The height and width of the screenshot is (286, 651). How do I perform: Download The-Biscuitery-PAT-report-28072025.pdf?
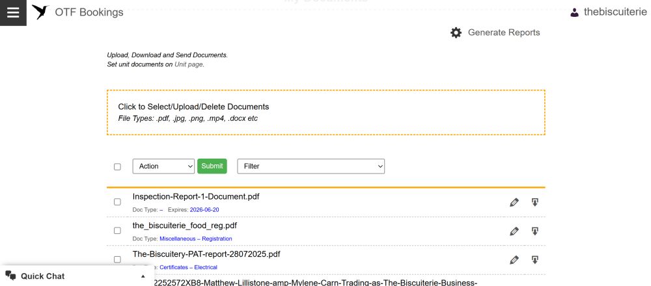click(x=534, y=260)
